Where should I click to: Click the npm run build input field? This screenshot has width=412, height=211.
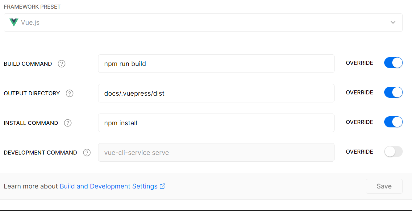pos(216,64)
